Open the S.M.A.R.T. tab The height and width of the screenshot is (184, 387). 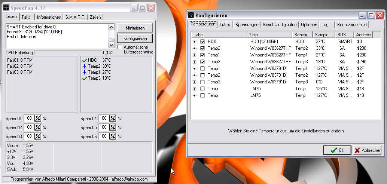pyautogui.click(x=75, y=17)
